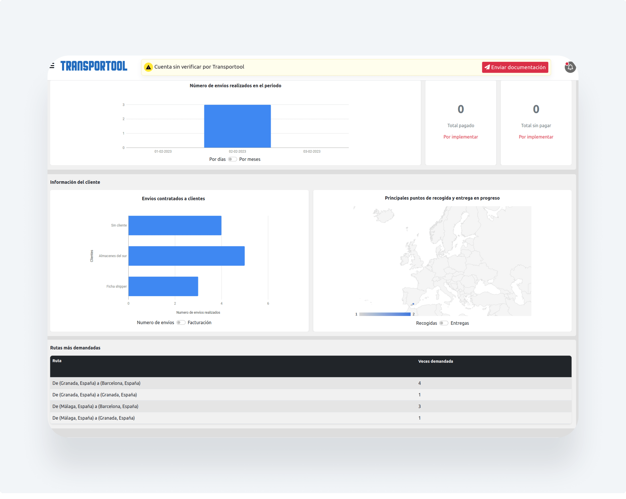Open the hamburger sidebar menu
Screen dimensions: 626x499
pyautogui.click(x=52, y=66)
